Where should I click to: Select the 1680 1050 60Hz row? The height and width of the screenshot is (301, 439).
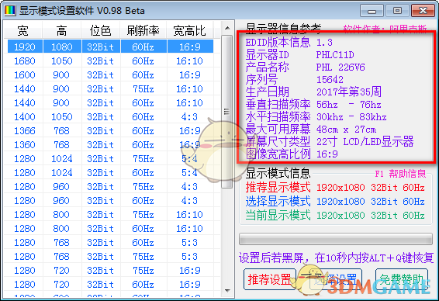(110, 61)
